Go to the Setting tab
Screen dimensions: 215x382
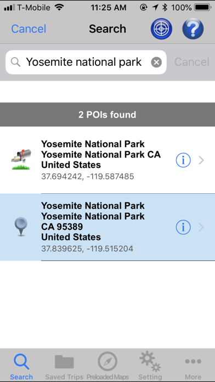click(150, 366)
